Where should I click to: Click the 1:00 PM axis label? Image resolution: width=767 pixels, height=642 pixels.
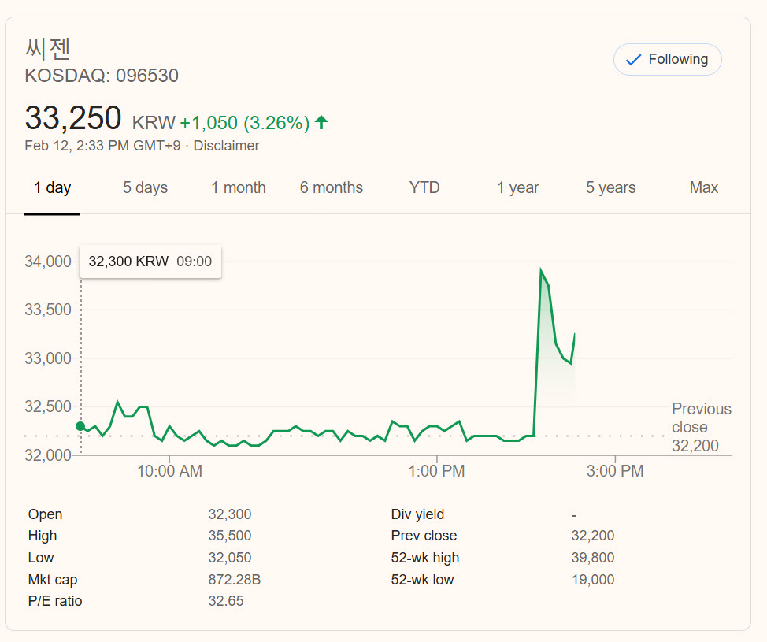tap(437, 472)
